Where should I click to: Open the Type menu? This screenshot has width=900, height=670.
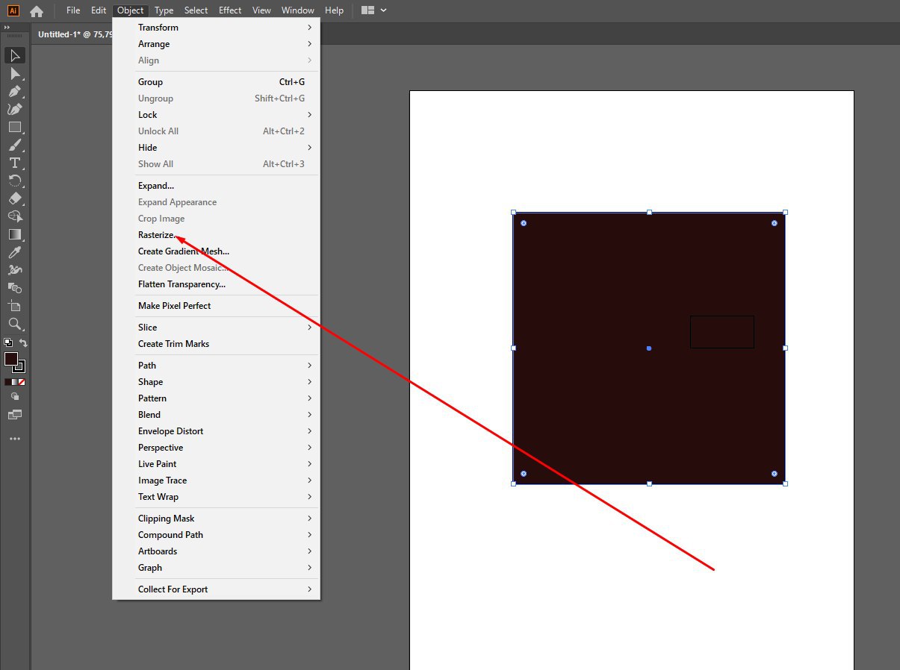click(x=164, y=10)
